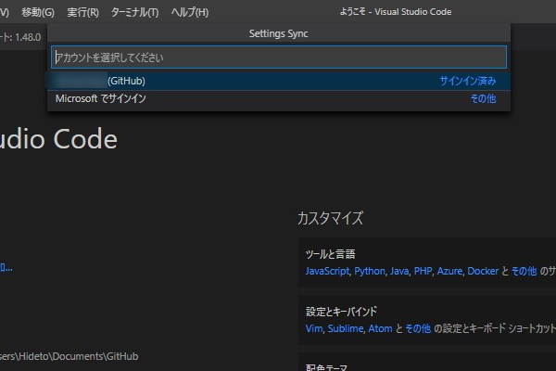Click the カスタマイズ section title
Image resolution: width=556 pixels, height=371 pixels.
[x=330, y=218]
